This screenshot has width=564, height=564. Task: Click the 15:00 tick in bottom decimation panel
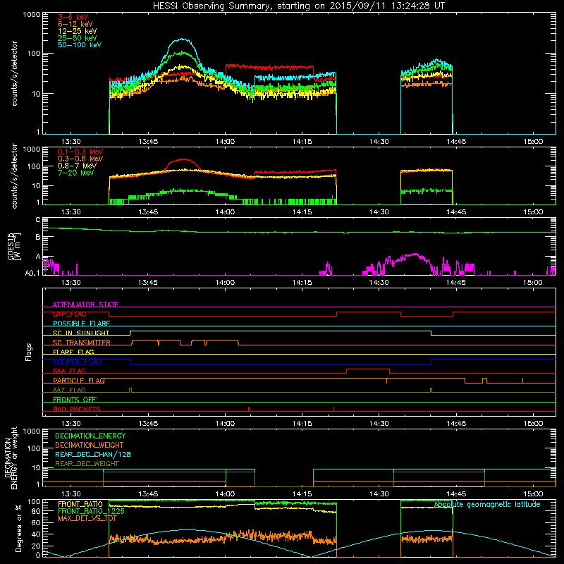pos(533,494)
